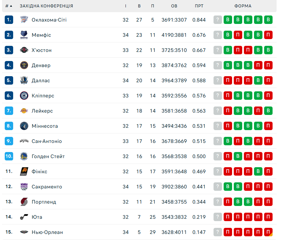Viewport: 281px width, 241px height.
Task: Click upcoming match question mark for Кліпперс
Action: [x=218, y=96]
